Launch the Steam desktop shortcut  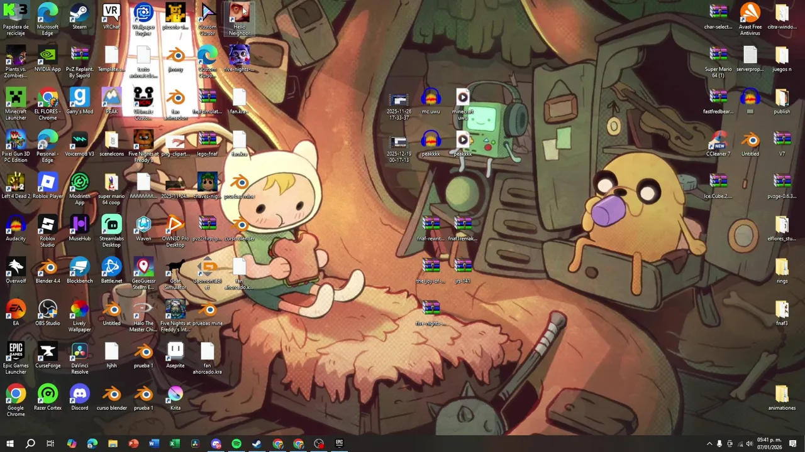(79, 17)
